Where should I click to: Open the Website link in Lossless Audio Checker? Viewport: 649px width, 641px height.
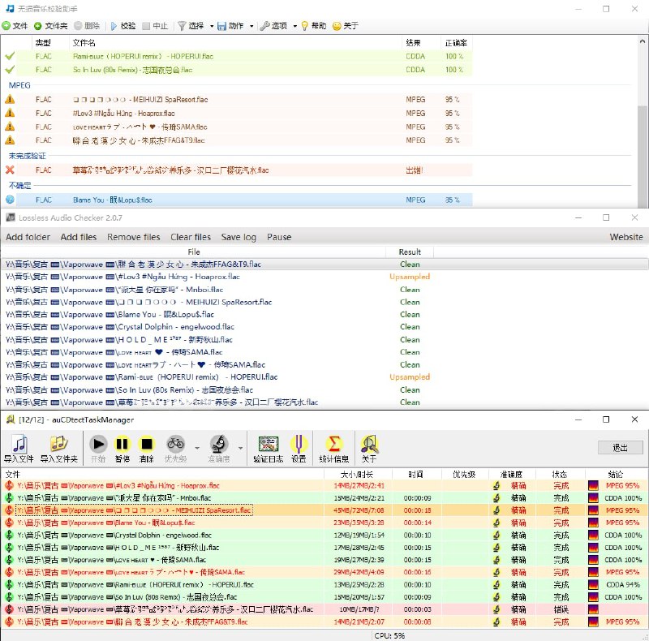[625, 237]
